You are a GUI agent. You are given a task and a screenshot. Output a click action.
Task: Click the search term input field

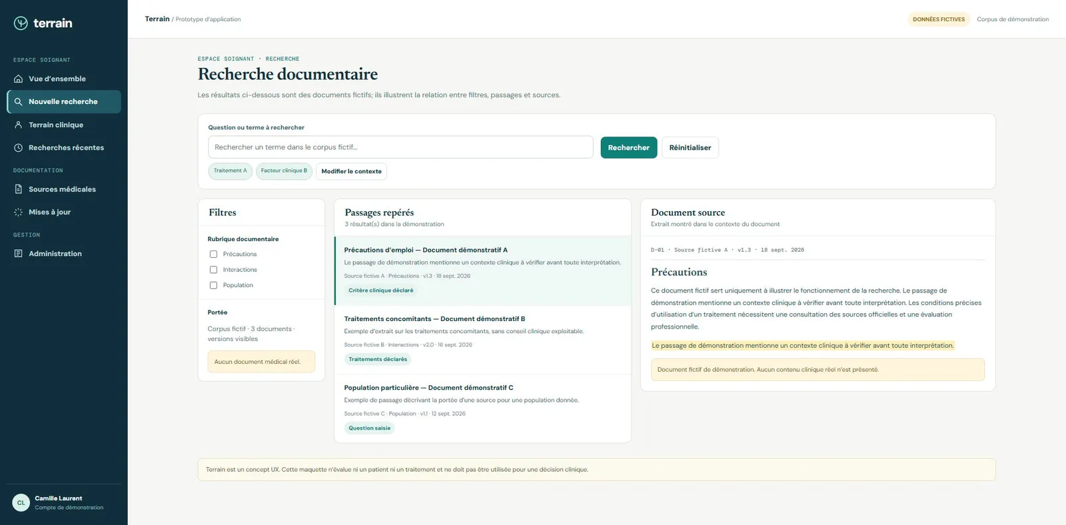pyautogui.click(x=400, y=147)
